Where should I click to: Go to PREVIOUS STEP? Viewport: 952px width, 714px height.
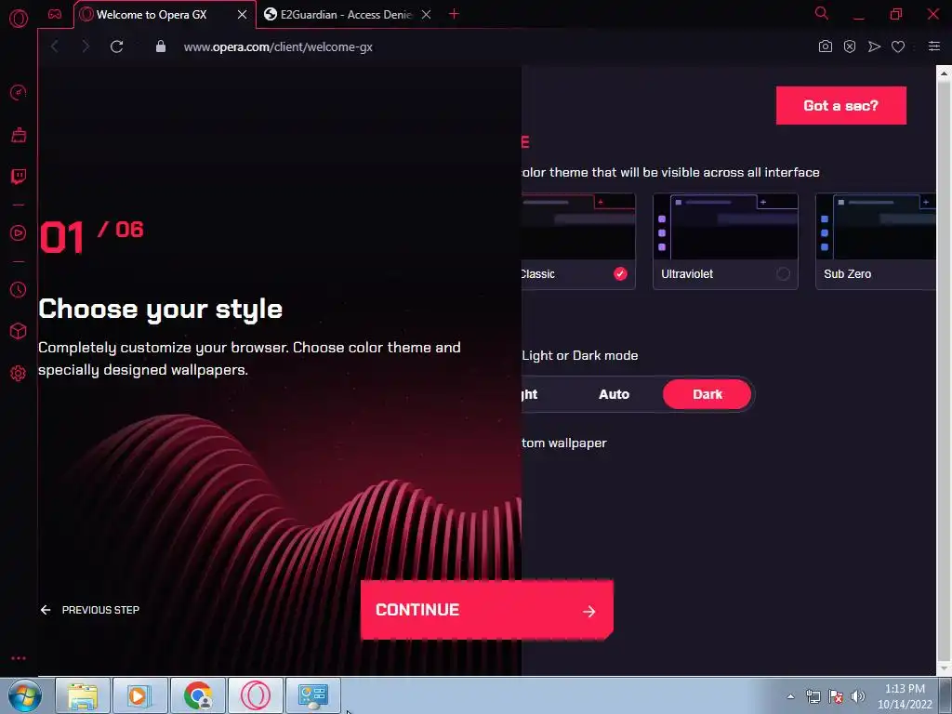pyautogui.click(x=90, y=610)
